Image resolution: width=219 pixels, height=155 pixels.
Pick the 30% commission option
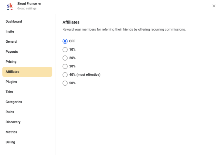coord(65,66)
